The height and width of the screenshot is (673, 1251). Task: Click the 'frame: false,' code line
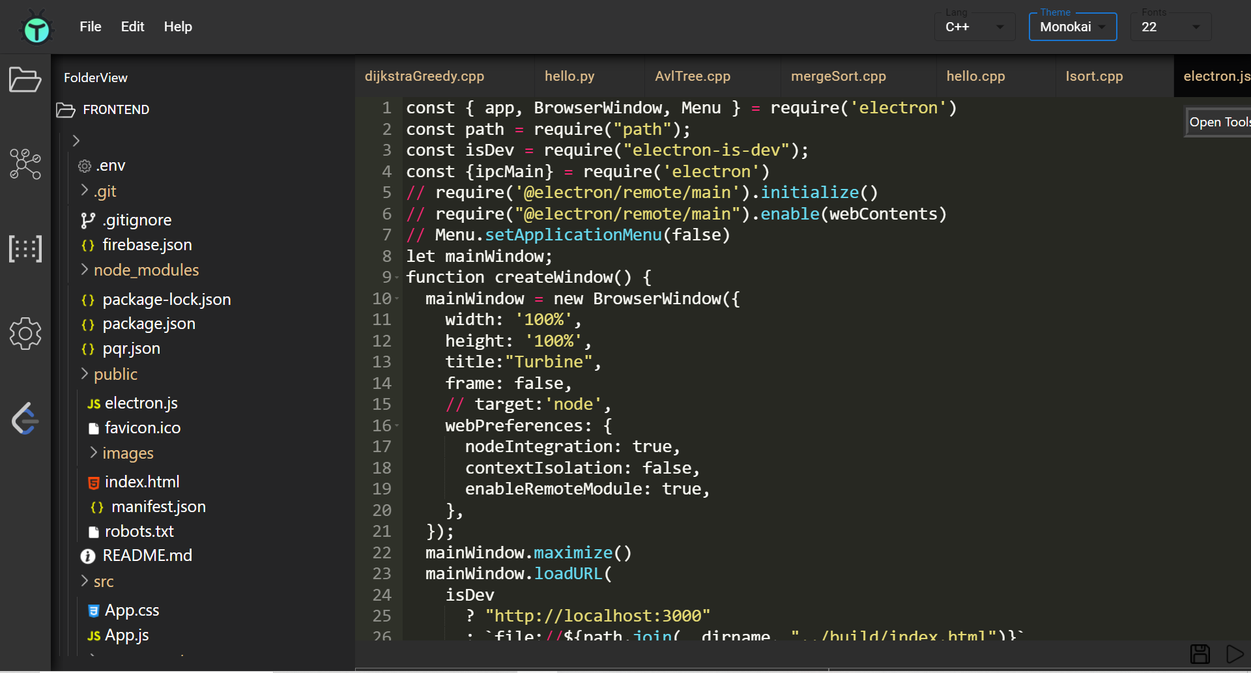click(x=508, y=384)
